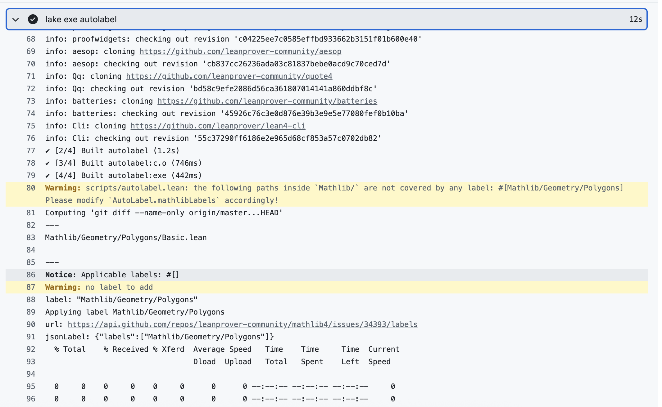
Task: Select log line number 87
Action: (x=31, y=287)
